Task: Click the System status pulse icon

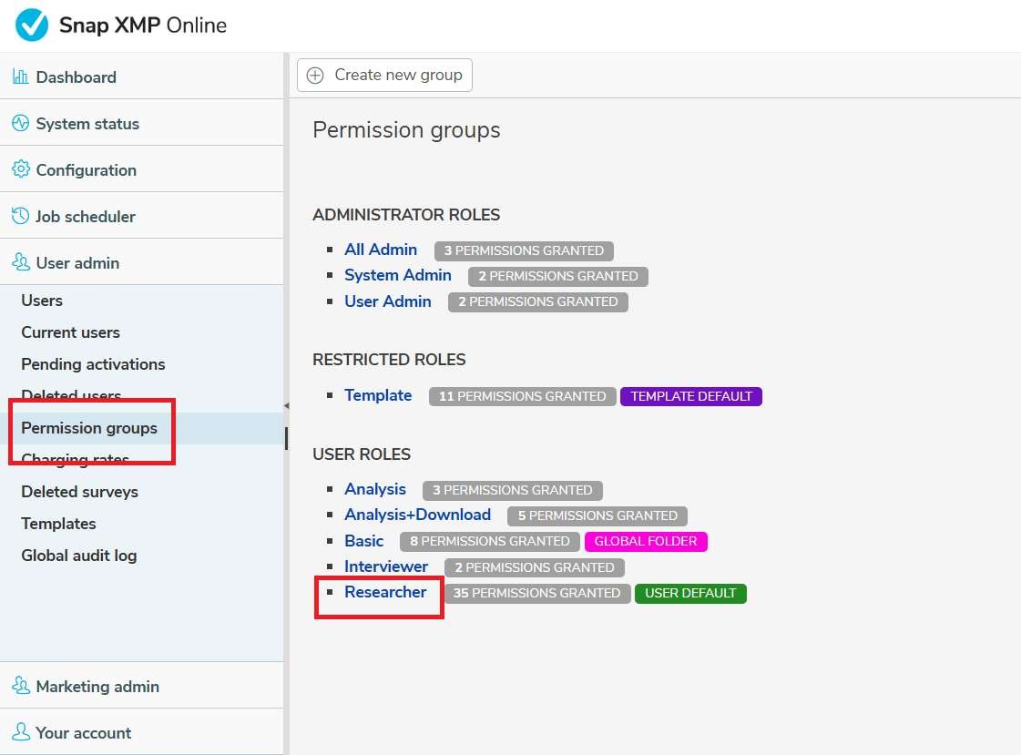Action: click(20, 124)
